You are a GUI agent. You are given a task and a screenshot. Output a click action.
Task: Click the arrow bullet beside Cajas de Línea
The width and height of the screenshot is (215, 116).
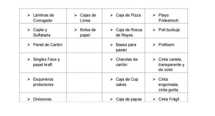tap(76, 15)
